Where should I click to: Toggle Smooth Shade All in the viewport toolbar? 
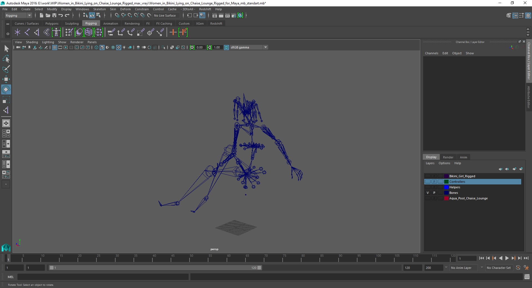[x=102, y=47]
